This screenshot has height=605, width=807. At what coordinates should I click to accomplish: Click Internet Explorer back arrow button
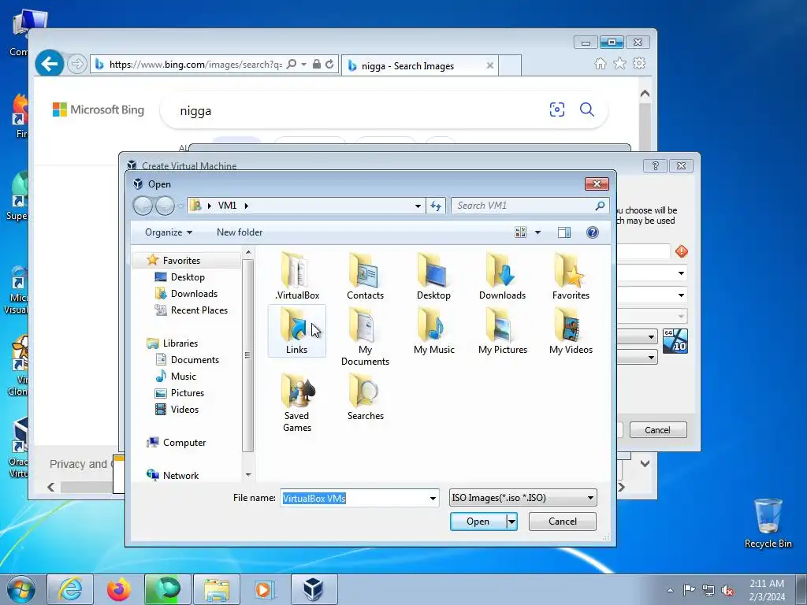coord(50,64)
